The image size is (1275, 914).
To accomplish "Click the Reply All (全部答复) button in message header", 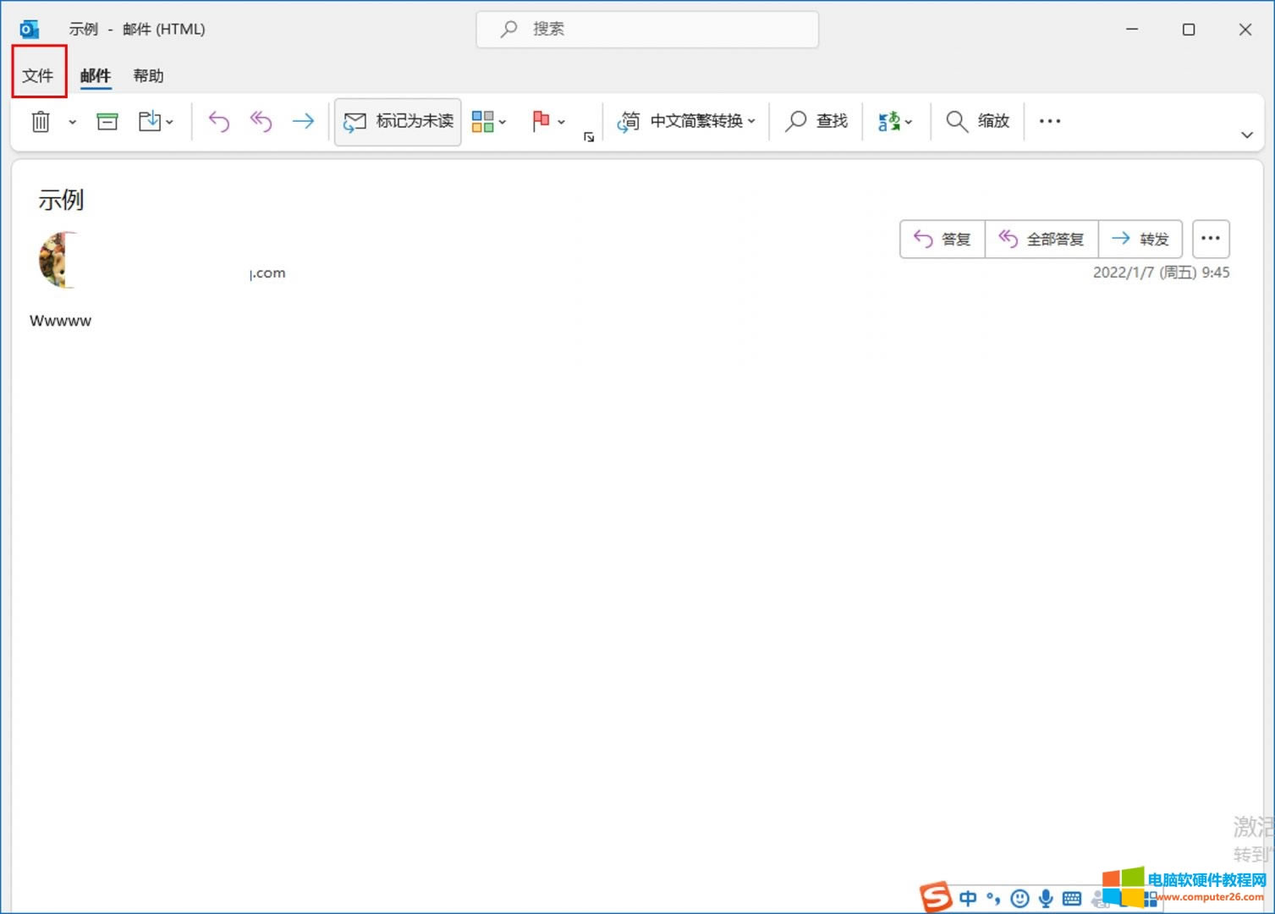I will [1041, 240].
